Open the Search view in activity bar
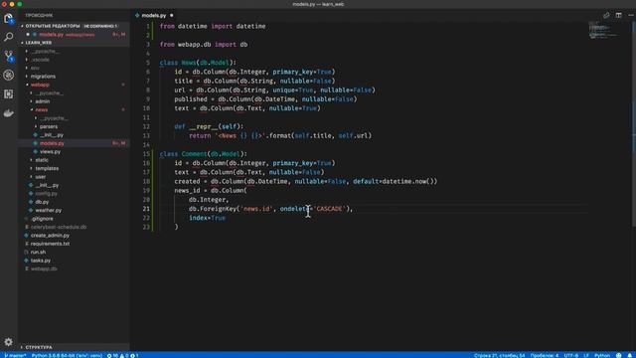The width and height of the screenshot is (636, 358). (9, 37)
